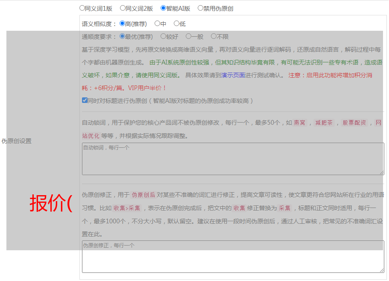Set 通顺度要求 to 较好
This screenshot has width=389, height=281.
tap(163, 36)
